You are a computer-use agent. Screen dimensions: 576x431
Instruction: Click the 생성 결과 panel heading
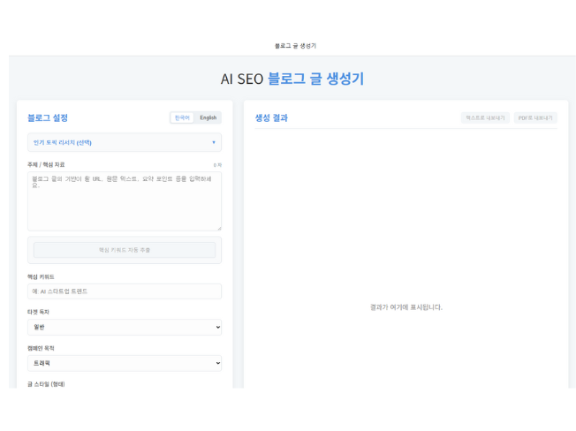[271, 117]
